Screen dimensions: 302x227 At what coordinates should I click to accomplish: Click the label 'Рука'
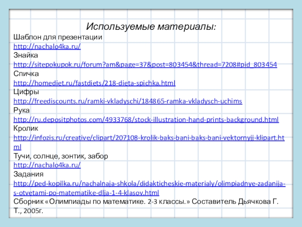coord(22,110)
